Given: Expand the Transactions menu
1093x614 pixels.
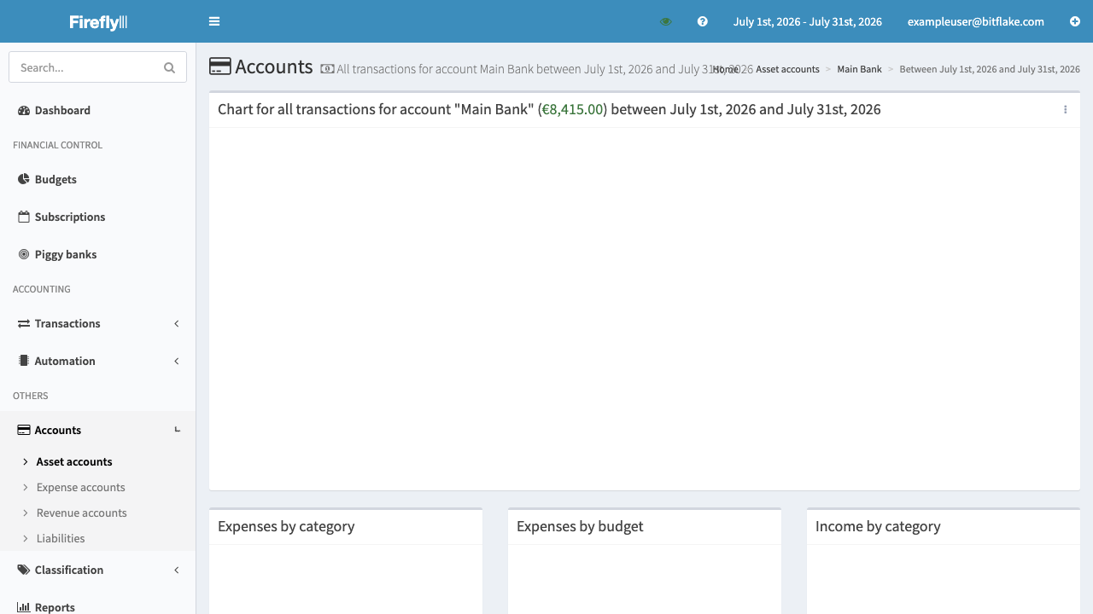Looking at the screenshot, I should pyautogui.click(x=67, y=323).
